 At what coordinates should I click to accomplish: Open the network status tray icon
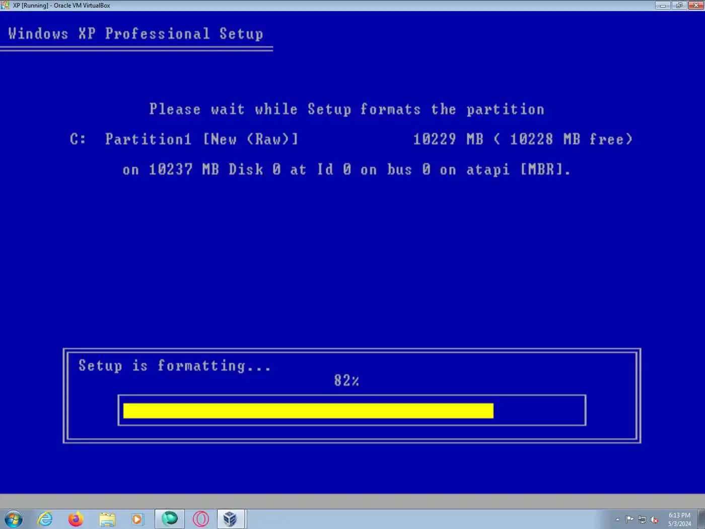coord(642,519)
